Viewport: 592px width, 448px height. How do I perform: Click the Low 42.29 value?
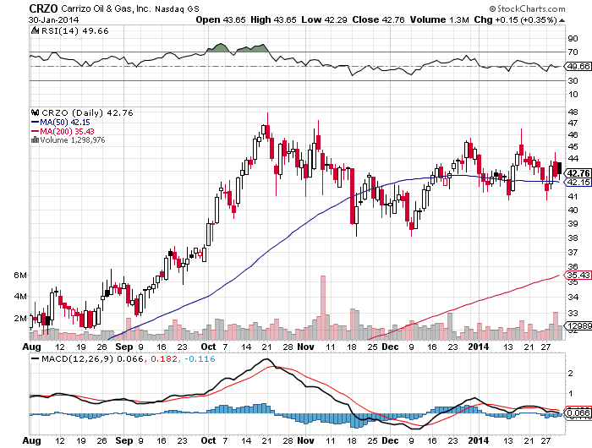tap(324, 19)
